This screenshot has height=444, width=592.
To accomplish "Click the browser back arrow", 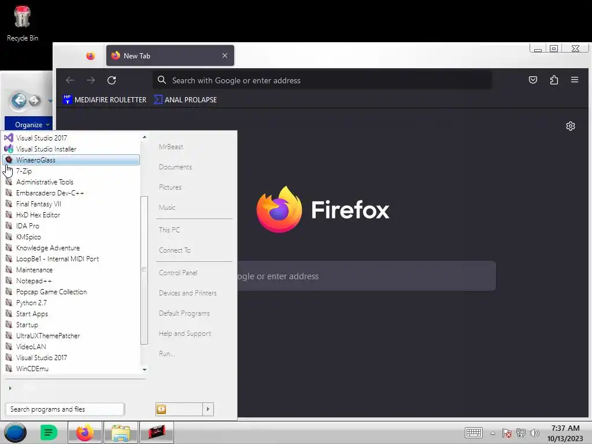I will [x=70, y=80].
